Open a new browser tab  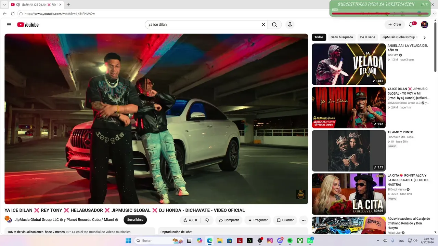[68, 5]
